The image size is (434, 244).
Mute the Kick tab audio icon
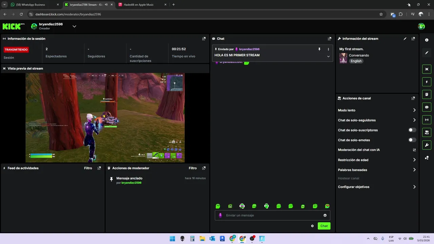(x=106, y=5)
